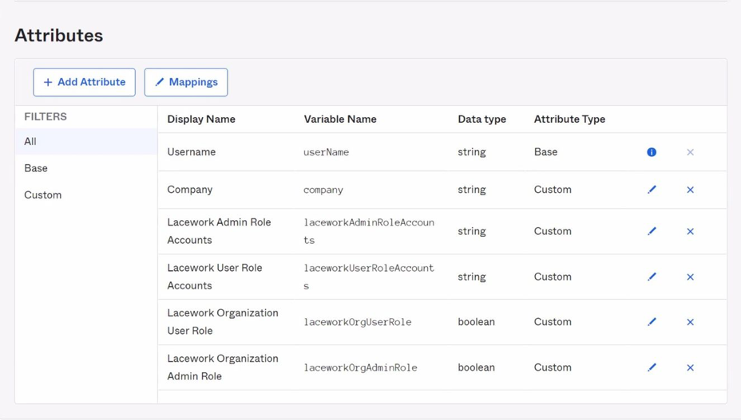Edit Lacework Organization Admin Role attribute
This screenshot has height=420, width=741.
click(x=652, y=367)
